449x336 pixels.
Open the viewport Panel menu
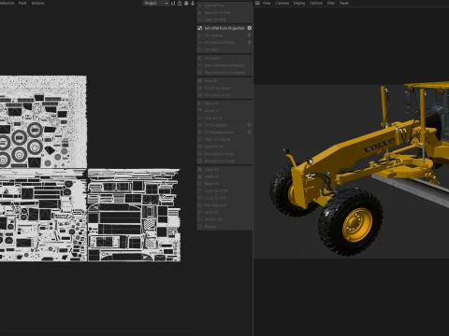(x=343, y=3)
